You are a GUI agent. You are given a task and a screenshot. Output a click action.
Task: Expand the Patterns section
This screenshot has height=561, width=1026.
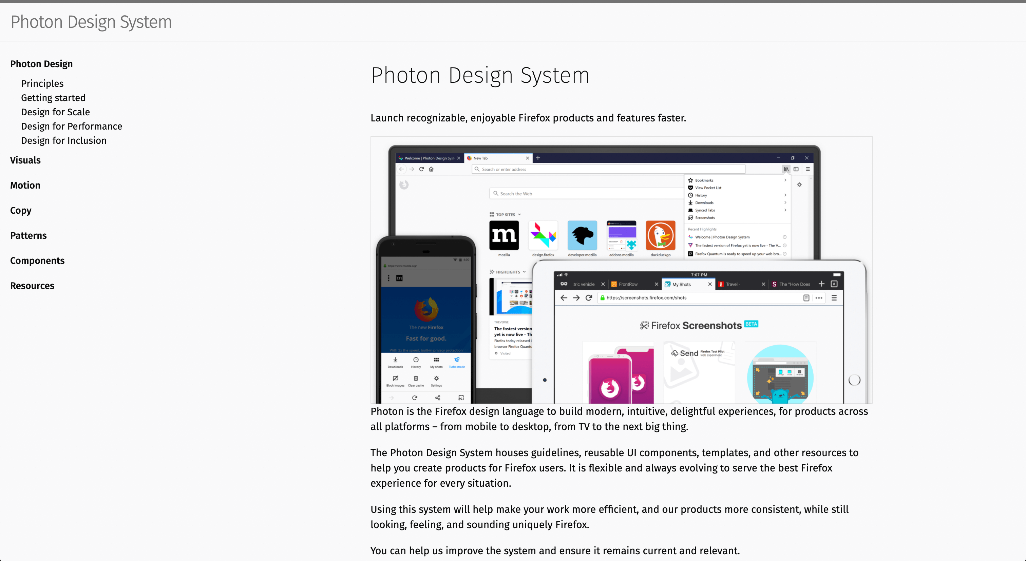[28, 235]
